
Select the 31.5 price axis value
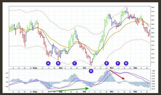coord(153,62)
